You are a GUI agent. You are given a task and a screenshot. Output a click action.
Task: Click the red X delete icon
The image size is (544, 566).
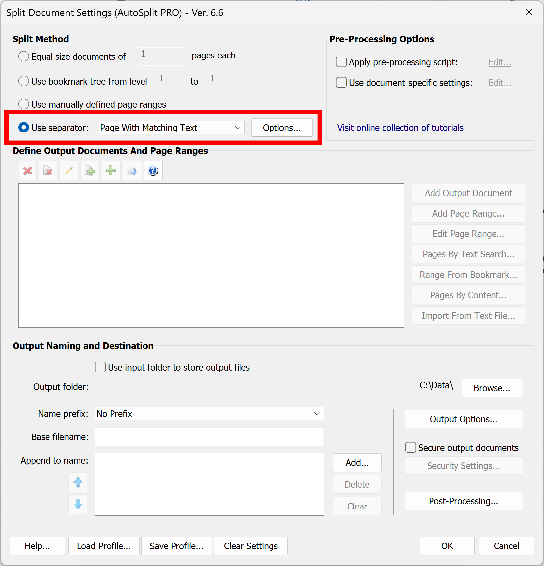(28, 170)
